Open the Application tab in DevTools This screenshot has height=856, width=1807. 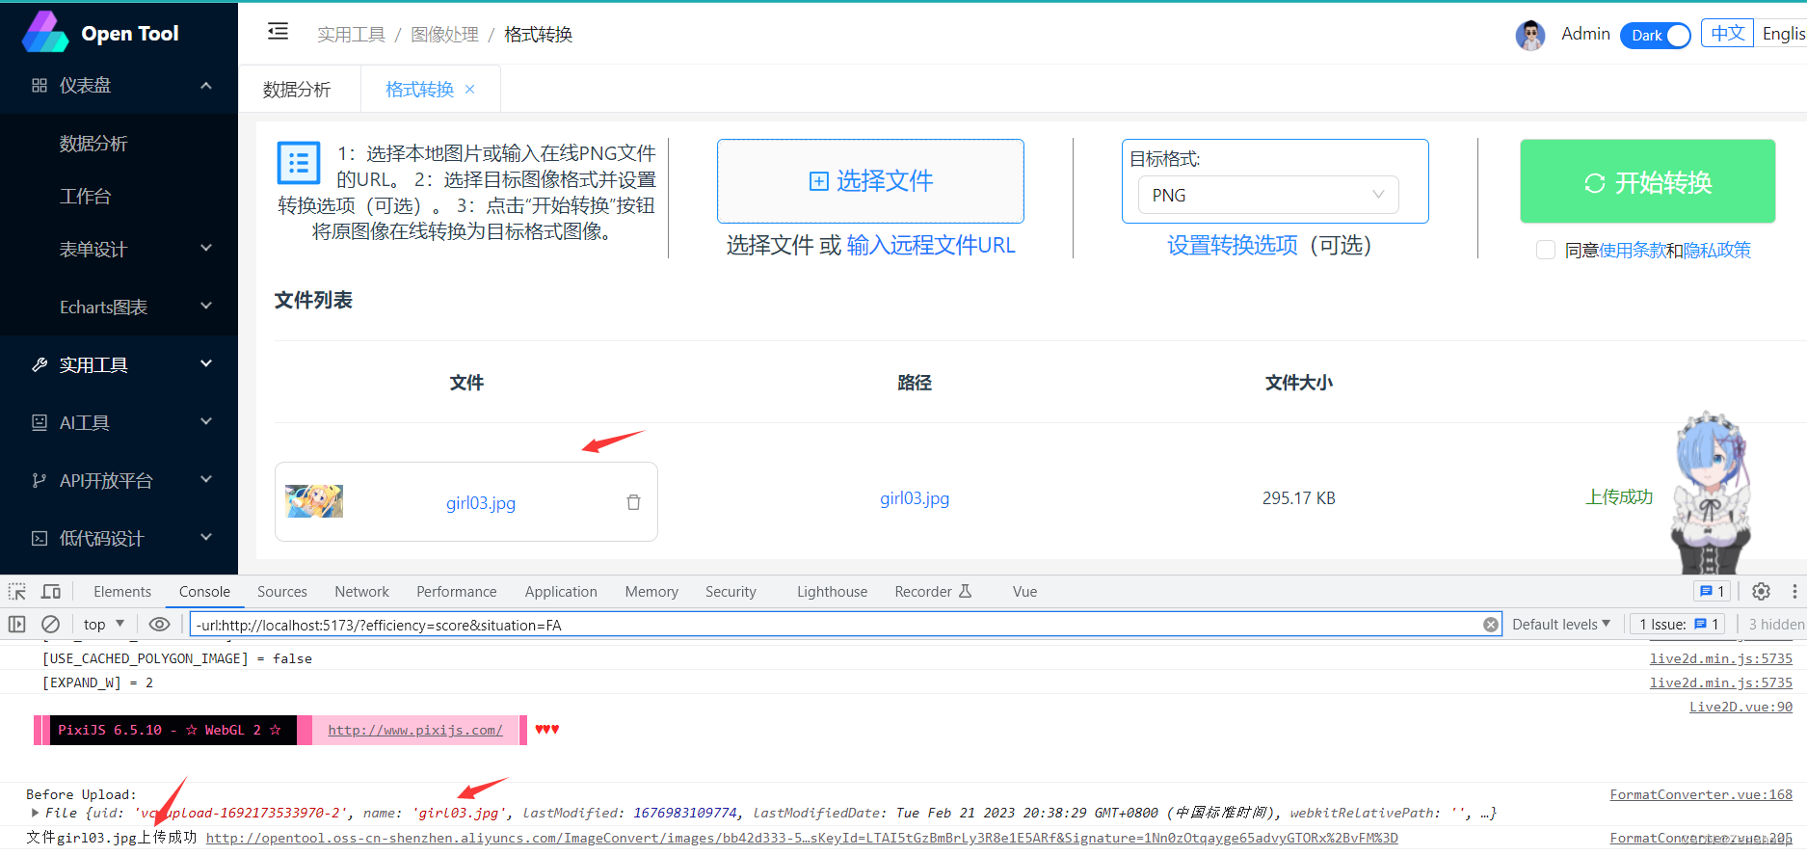tap(561, 591)
